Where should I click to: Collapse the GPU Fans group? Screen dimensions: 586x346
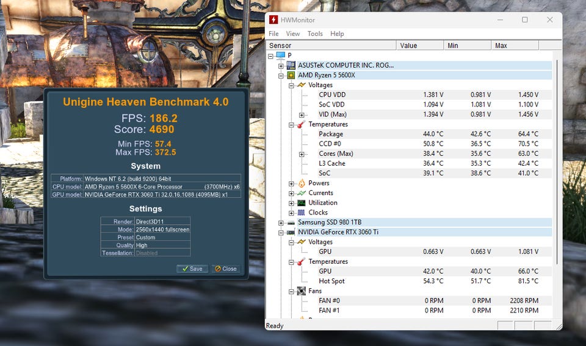(x=292, y=292)
